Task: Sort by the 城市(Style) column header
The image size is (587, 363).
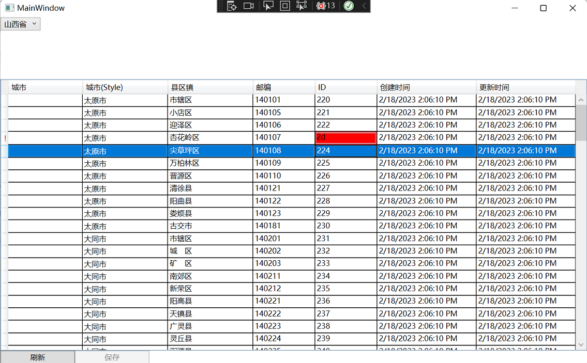Action: coord(125,87)
